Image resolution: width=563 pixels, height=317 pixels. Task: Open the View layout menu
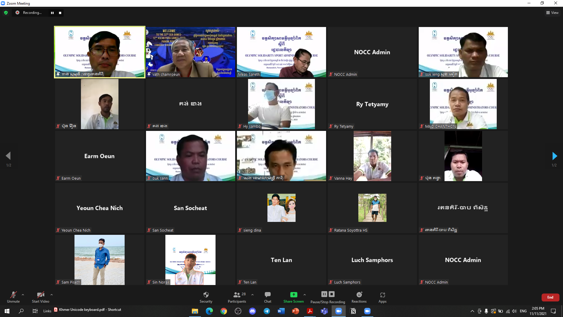(552, 13)
